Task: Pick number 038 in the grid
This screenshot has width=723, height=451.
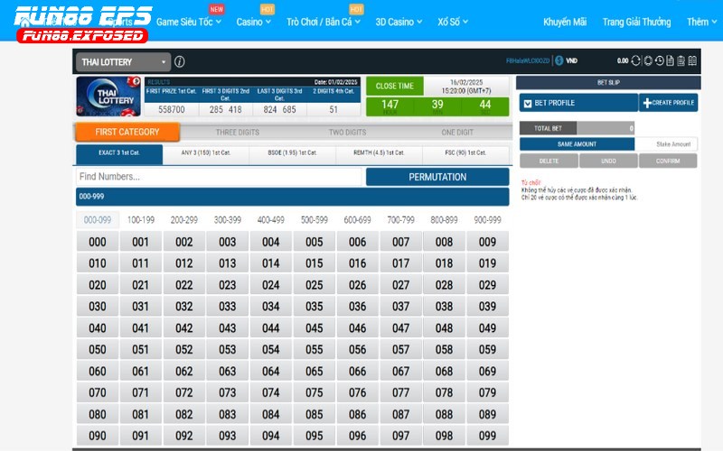Action: (x=444, y=307)
